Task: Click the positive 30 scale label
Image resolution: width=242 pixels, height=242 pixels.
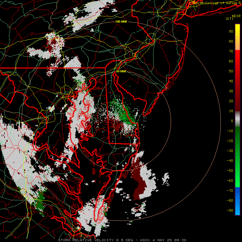Action: 231,91
